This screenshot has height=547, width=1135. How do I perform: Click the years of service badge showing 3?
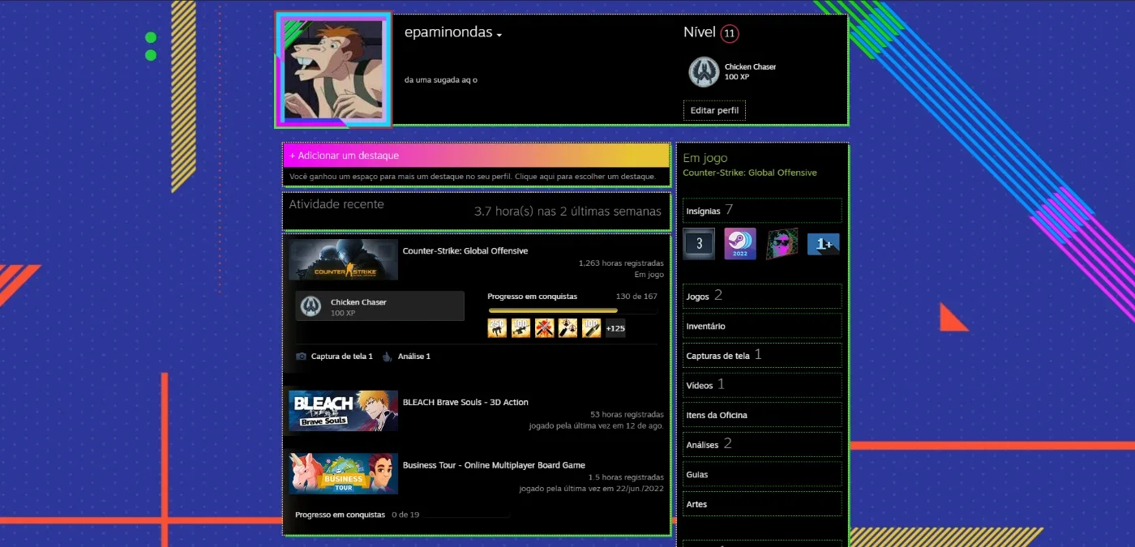click(699, 243)
